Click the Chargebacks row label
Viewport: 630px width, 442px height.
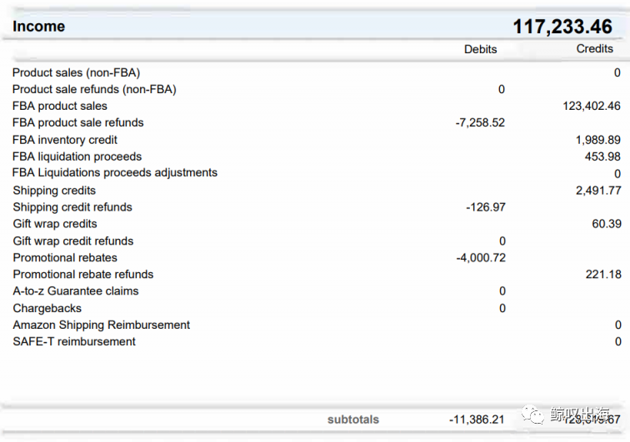coord(47,308)
